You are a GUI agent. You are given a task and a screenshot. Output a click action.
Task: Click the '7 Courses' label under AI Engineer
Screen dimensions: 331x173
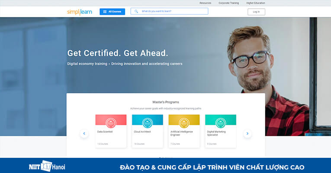[175, 144]
